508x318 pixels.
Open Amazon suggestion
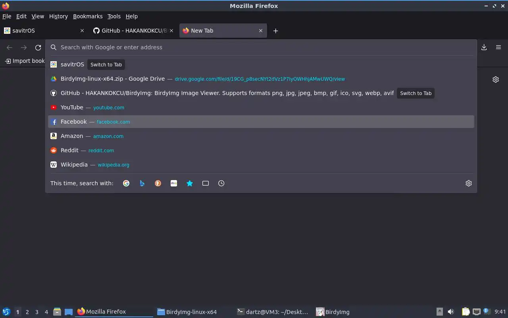(x=261, y=136)
